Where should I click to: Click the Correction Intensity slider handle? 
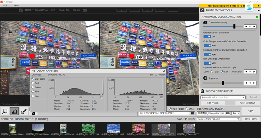point(234,26)
